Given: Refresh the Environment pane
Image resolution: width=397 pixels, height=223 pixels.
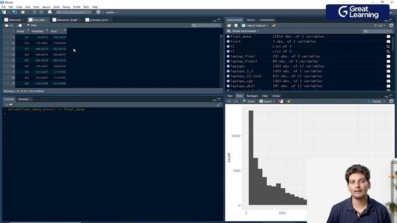Looking at the screenshot, I should 391,25.
